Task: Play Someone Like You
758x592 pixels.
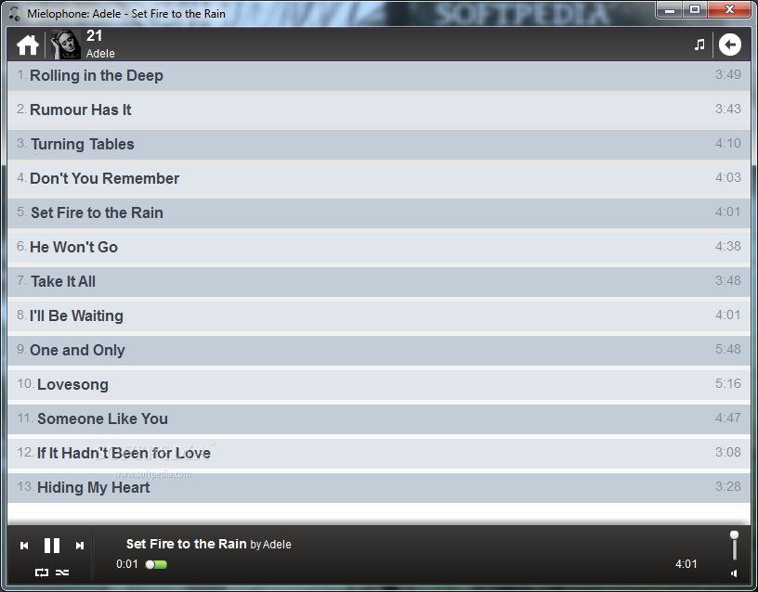Action: point(379,419)
